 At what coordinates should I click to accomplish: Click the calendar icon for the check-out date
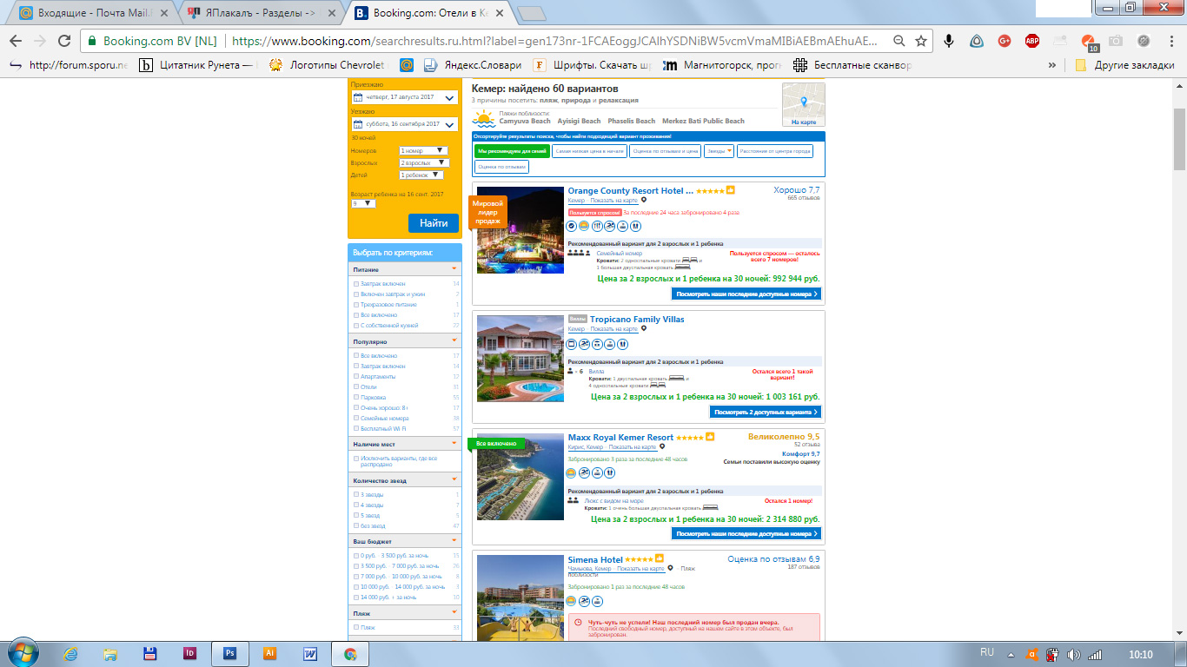(x=357, y=125)
